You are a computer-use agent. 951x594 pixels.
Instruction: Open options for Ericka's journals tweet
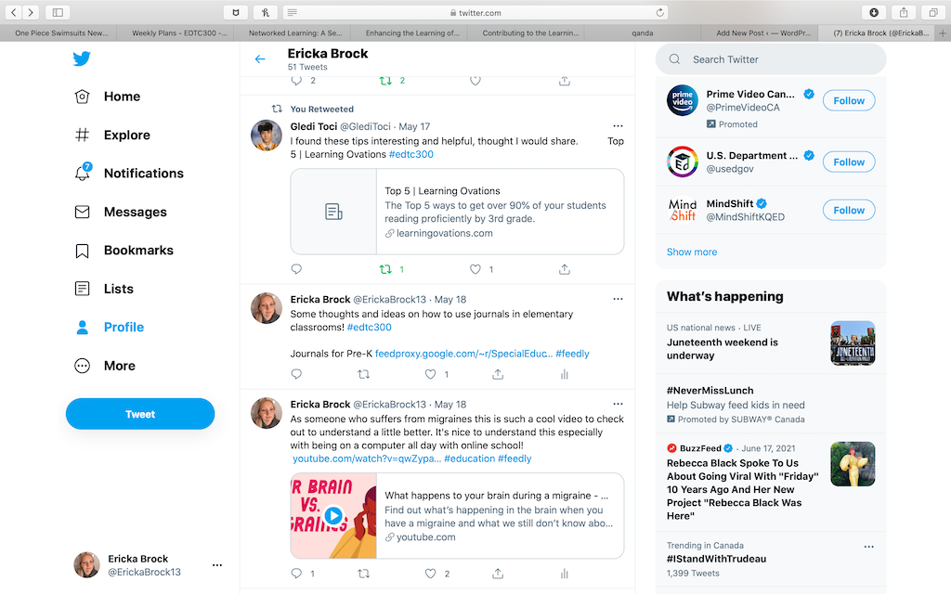pos(618,299)
